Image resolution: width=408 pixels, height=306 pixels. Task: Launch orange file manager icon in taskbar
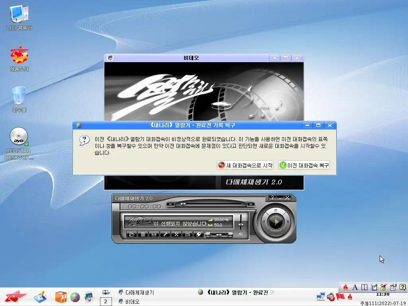tap(61, 297)
